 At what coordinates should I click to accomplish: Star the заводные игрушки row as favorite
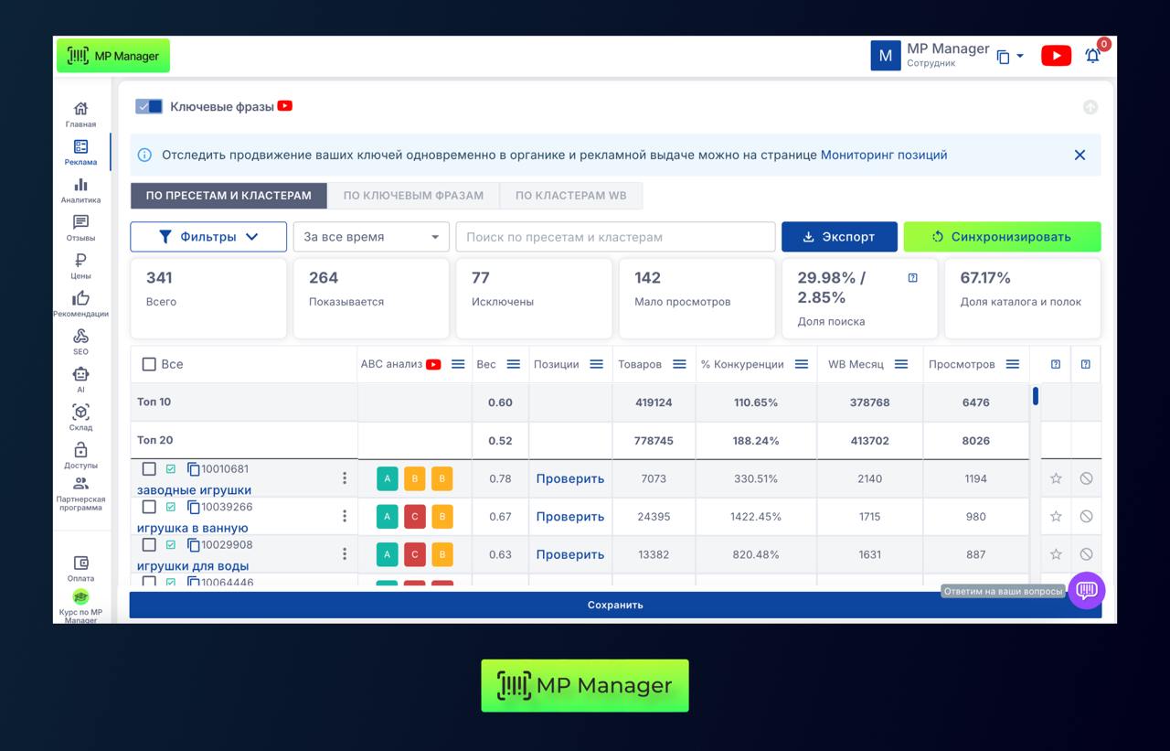(1056, 478)
